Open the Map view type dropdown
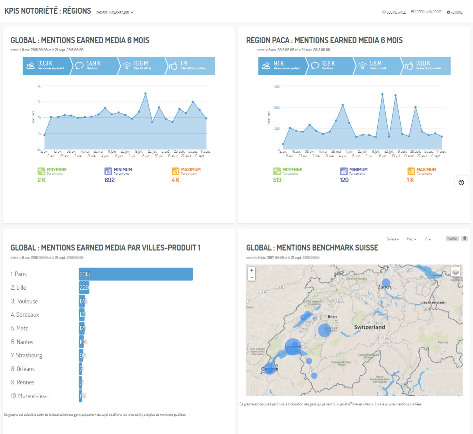473x434 pixels. (x=411, y=239)
